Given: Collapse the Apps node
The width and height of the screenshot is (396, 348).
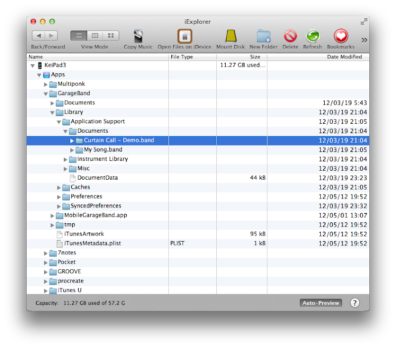Looking at the screenshot, I should (39, 75).
